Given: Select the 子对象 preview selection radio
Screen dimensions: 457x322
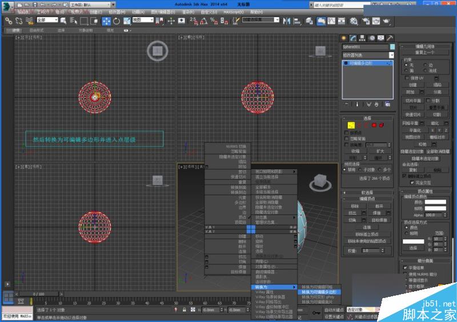Looking at the screenshot, I should (360, 170).
